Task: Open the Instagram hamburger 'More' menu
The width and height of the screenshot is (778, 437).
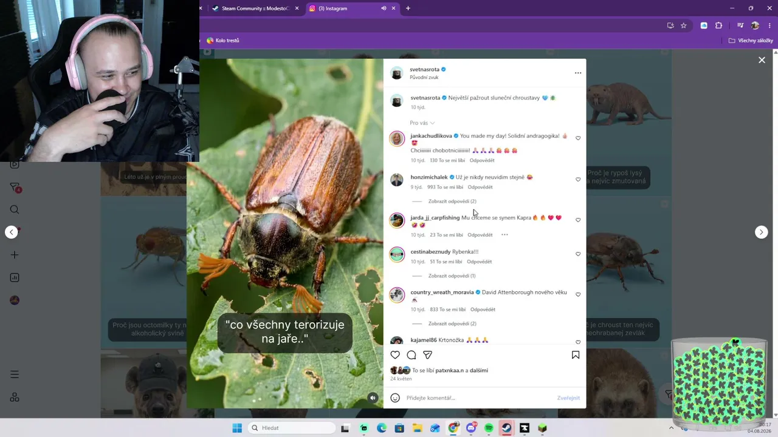Action: (x=15, y=375)
